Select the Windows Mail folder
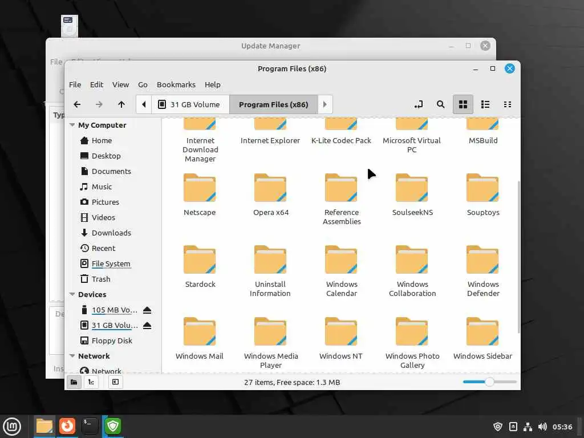Image resolution: width=584 pixels, height=438 pixels. 200,339
